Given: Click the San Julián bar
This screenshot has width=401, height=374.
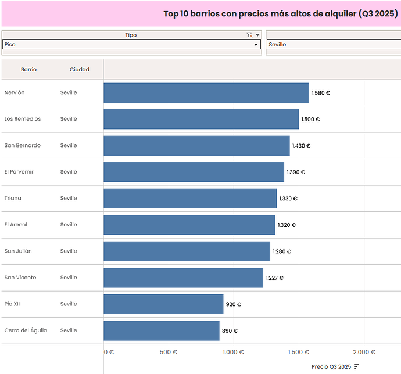Looking at the screenshot, I should (187, 251).
